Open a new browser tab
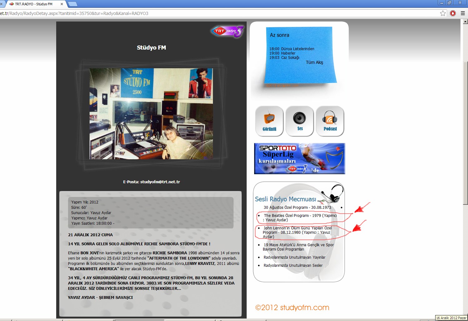 tap(72, 4)
